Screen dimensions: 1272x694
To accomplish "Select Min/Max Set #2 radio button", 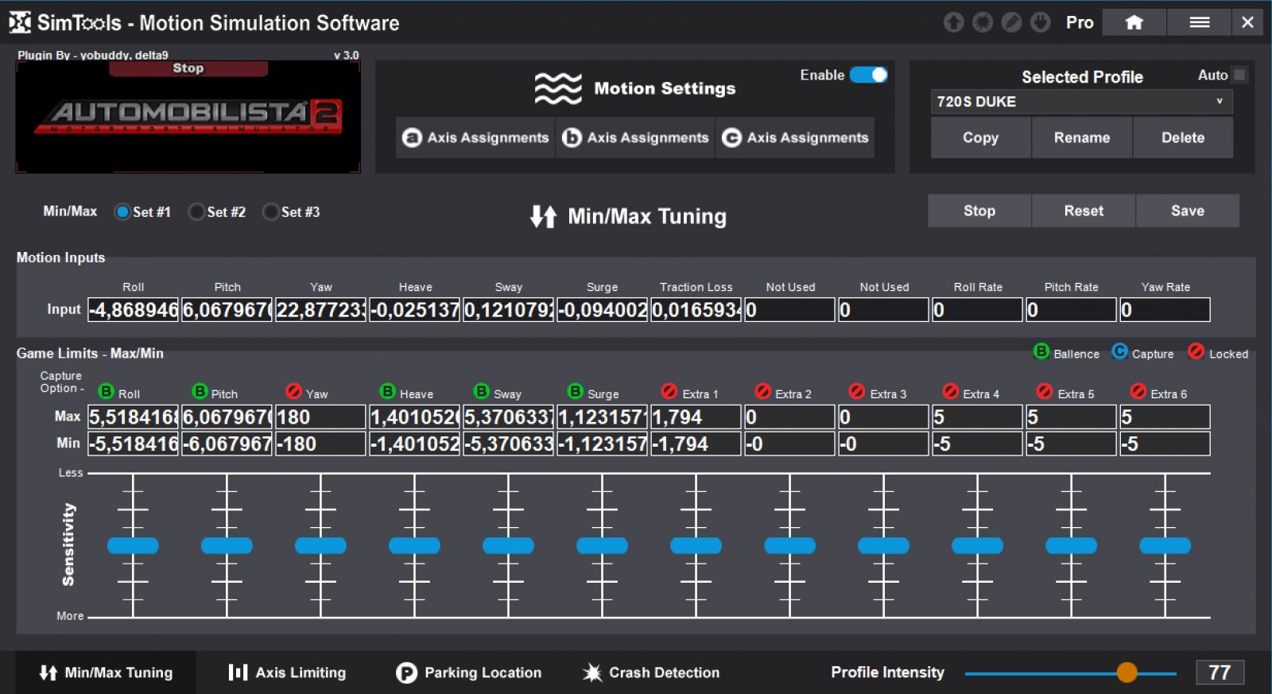I will (x=196, y=212).
